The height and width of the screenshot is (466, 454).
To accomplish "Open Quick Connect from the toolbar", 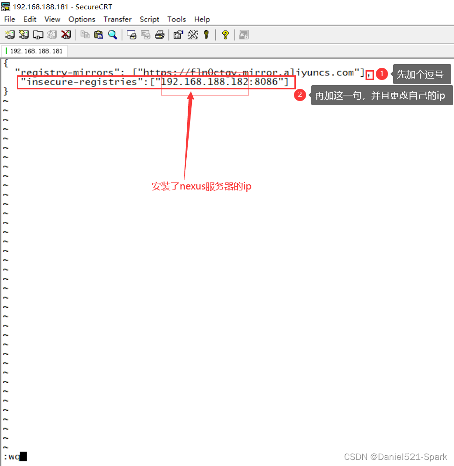I will [x=23, y=35].
